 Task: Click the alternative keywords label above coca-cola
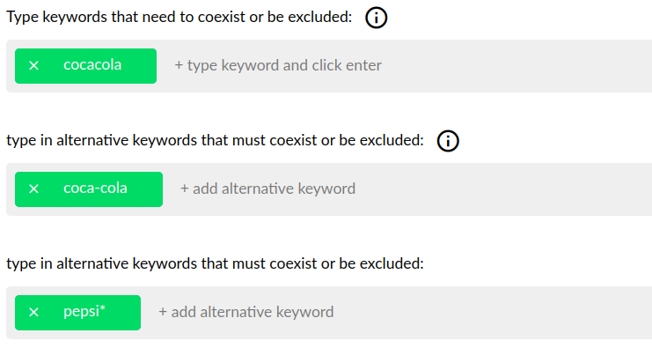point(215,140)
